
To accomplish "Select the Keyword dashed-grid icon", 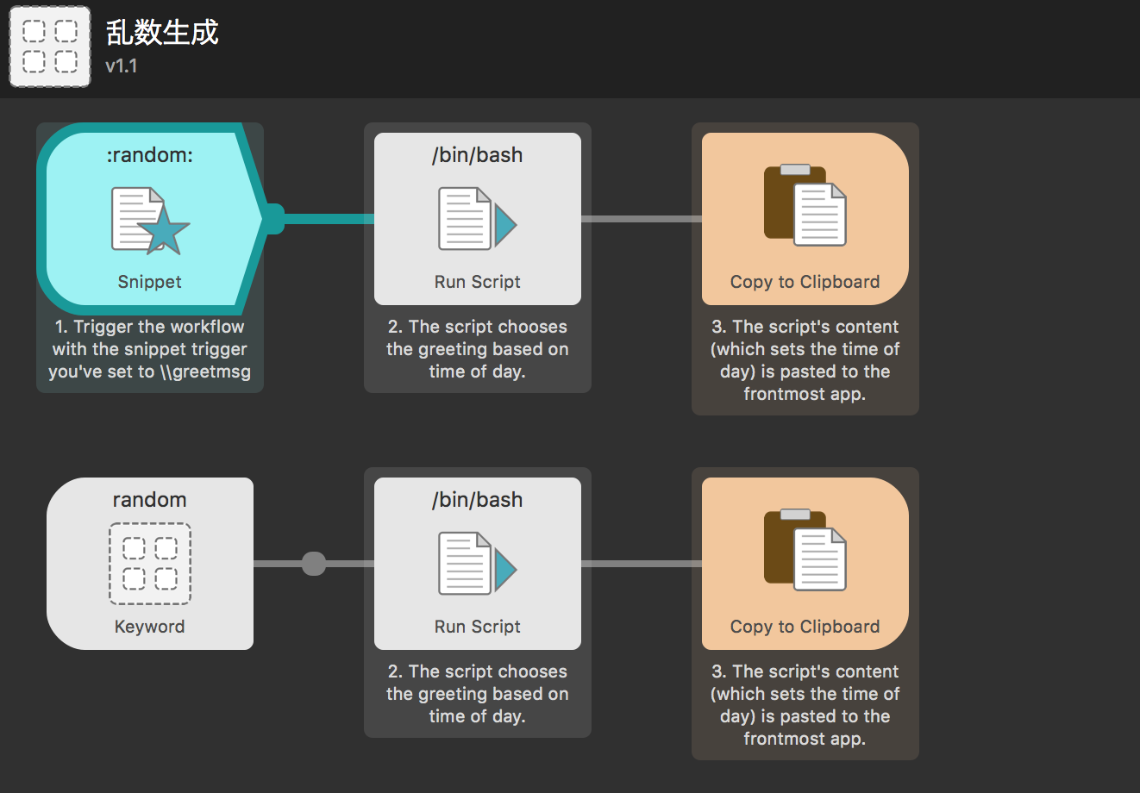I will pos(149,564).
